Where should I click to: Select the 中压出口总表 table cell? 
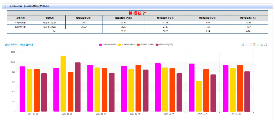[x=49, y=22]
